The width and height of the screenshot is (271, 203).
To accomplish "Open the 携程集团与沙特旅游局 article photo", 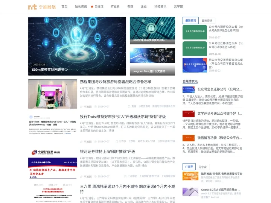I will pos(53,94).
